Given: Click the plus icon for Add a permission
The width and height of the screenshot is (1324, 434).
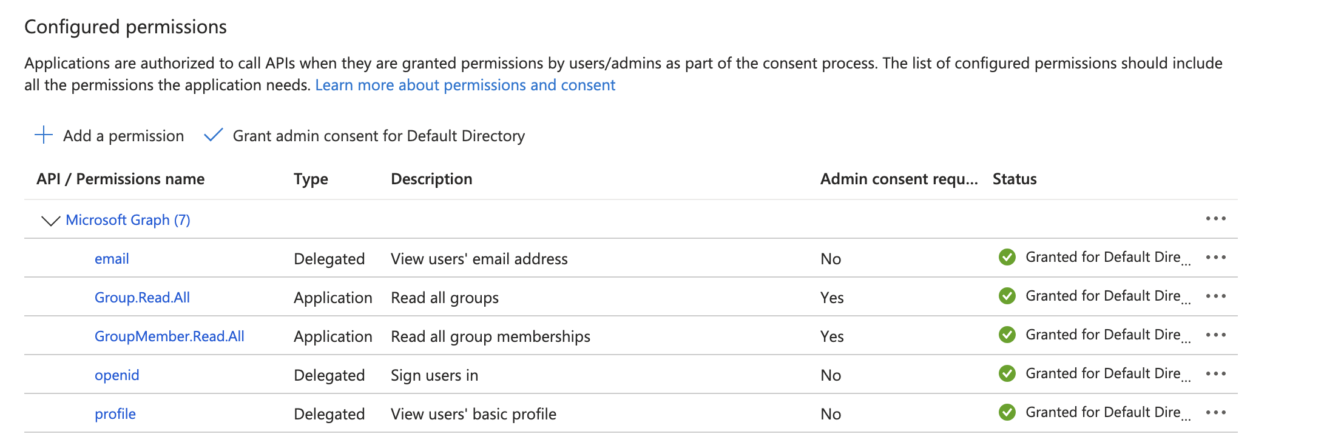Looking at the screenshot, I should pos(44,135).
